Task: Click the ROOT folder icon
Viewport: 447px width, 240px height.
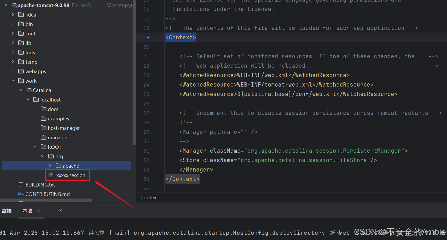Action: coord(44,147)
